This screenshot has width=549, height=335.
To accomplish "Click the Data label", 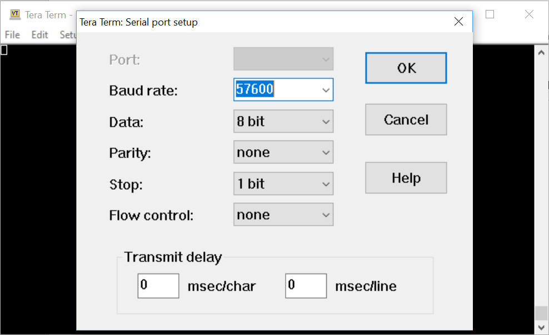I will click(x=126, y=122).
